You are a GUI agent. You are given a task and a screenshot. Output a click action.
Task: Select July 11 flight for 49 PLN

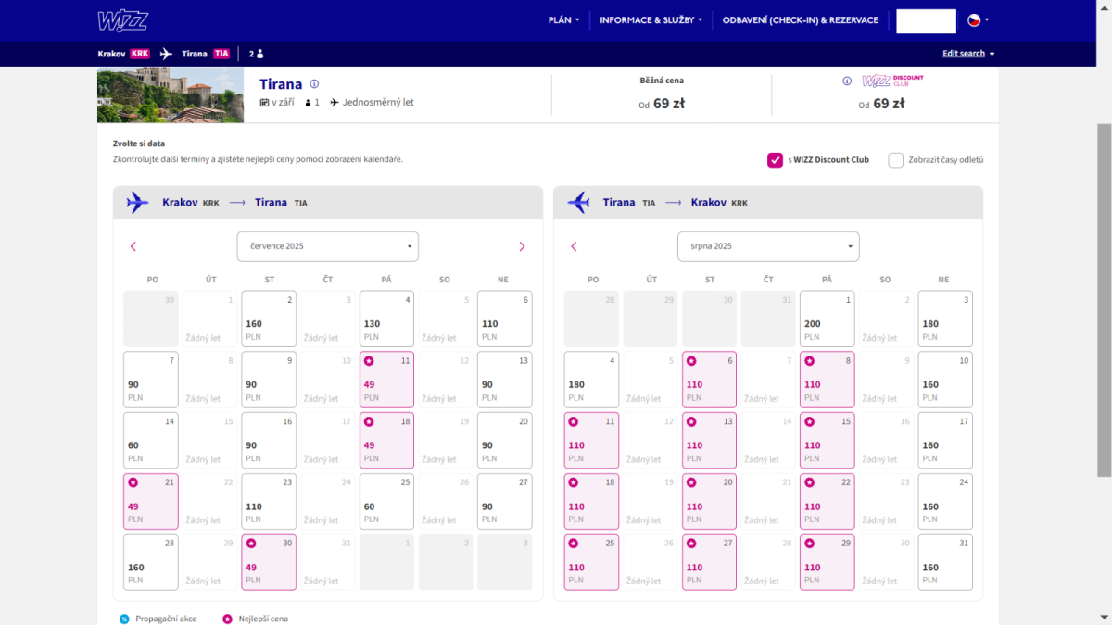click(x=387, y=380)
